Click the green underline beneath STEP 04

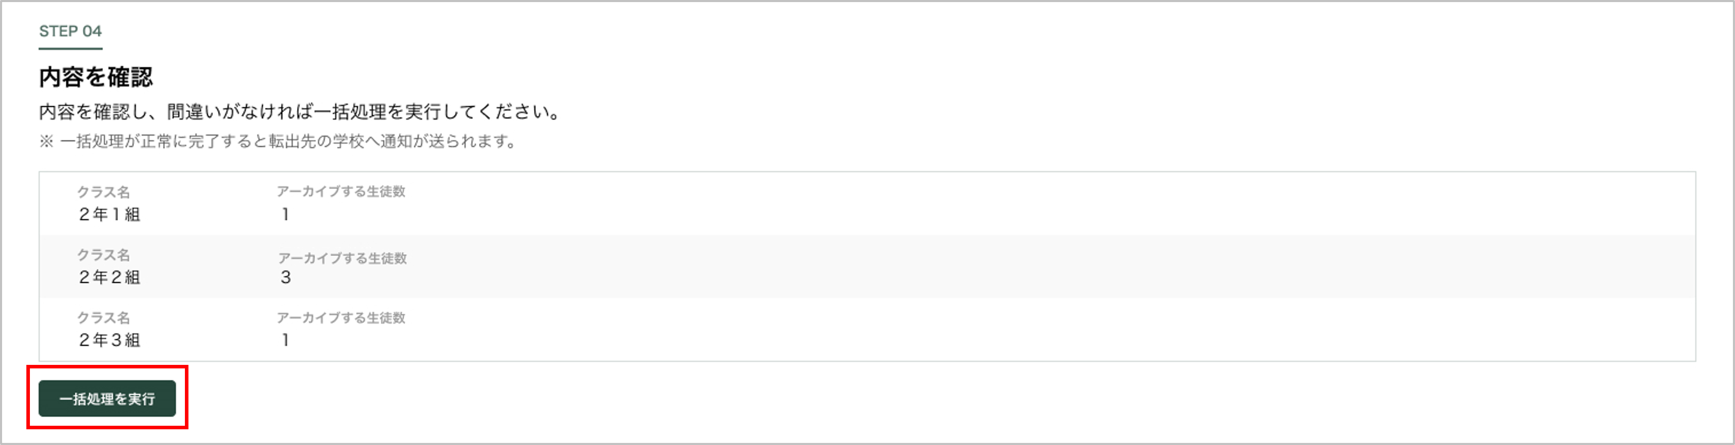(70, 48)
